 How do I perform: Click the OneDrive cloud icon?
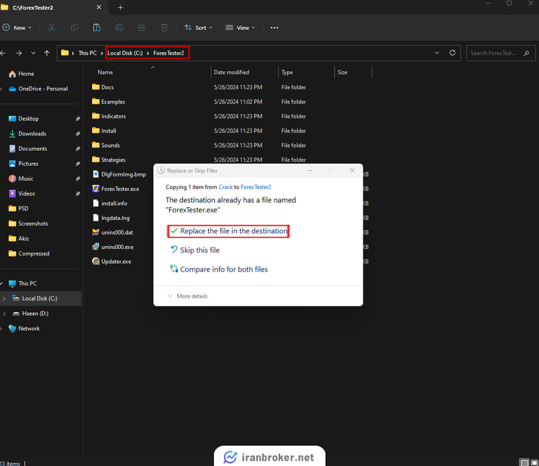click(x=13, y=89)
